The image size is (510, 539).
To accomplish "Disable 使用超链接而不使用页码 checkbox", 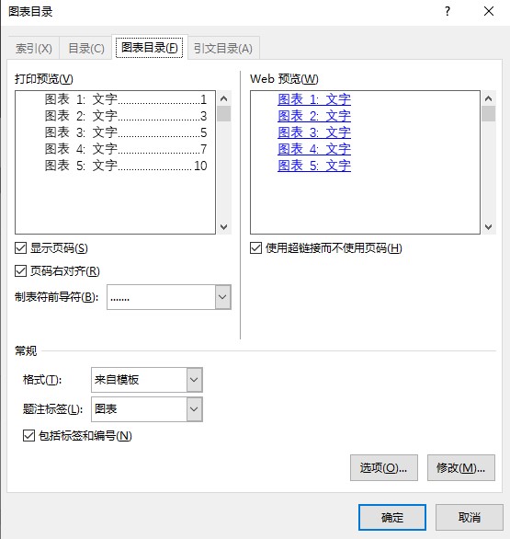I will coord(255,247).
